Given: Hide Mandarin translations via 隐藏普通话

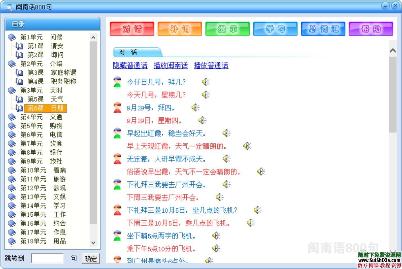Looking at the screenshot, I should click(x=130, y=65).
